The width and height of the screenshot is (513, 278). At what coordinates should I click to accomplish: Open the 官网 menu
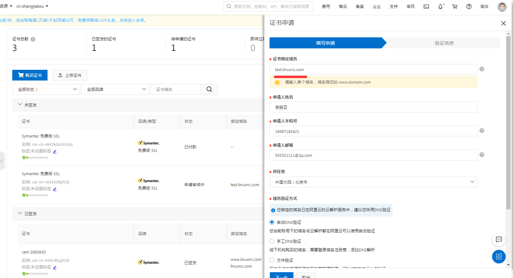(x=410, y=6)
